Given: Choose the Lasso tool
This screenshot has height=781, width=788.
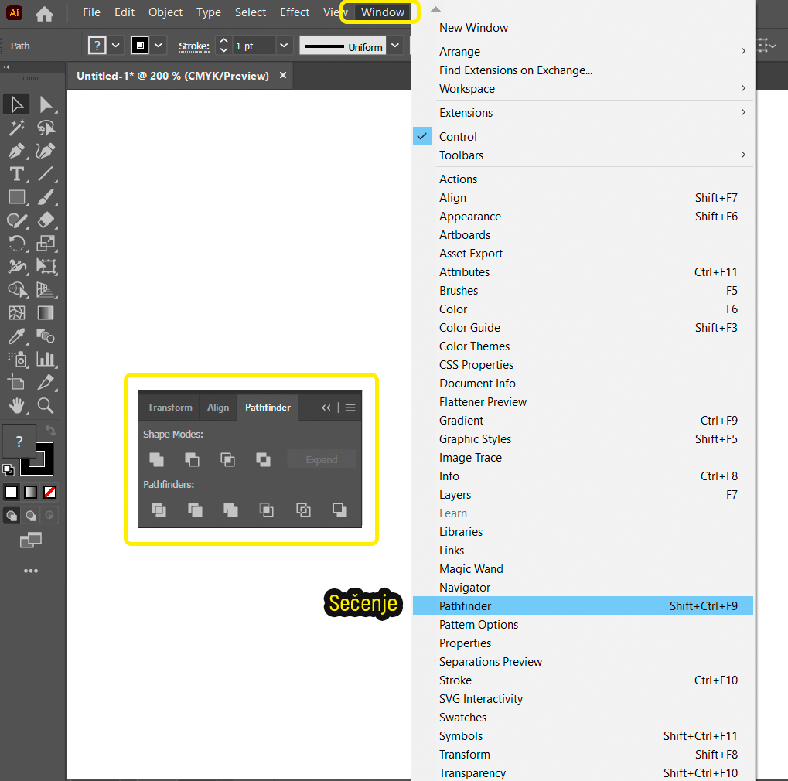Looking at the screenshot, I should click(x=46, y=128).
